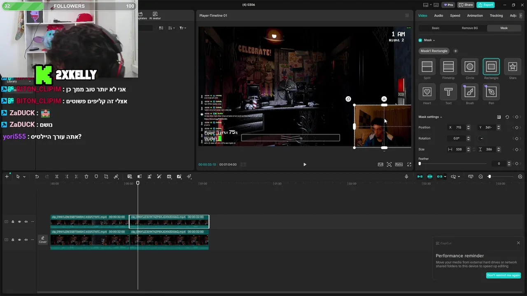This screenshot has width=527, height=296.
Task: Open media sort dropdown
Action: [x=172, y=28]
